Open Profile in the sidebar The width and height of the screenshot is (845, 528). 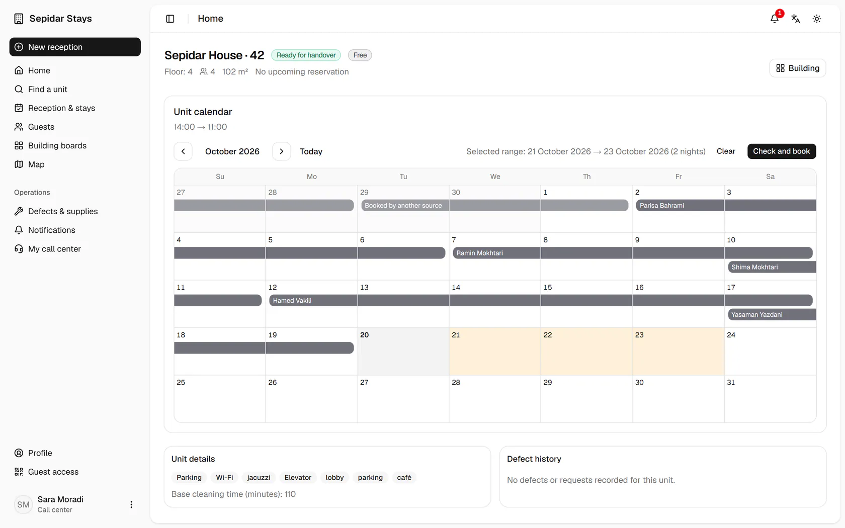click(x=75, y=453)
